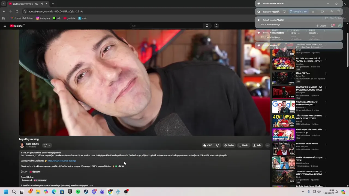Open tab search dropdown arrow

coord(3,4)
